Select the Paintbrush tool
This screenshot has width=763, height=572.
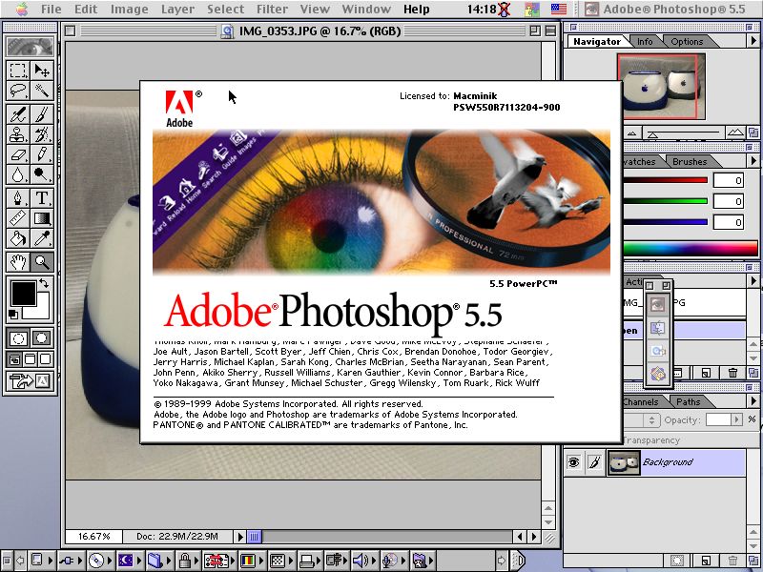42,114
